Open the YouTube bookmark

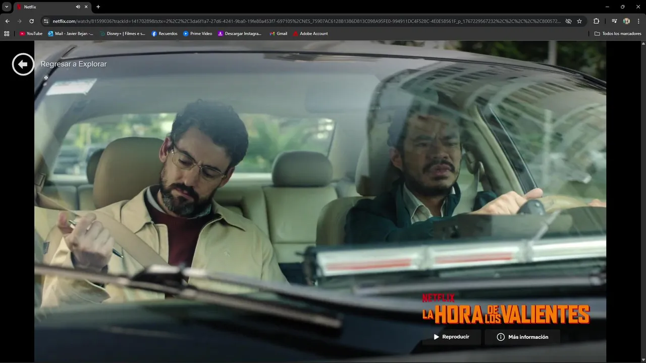coord(31,34)
